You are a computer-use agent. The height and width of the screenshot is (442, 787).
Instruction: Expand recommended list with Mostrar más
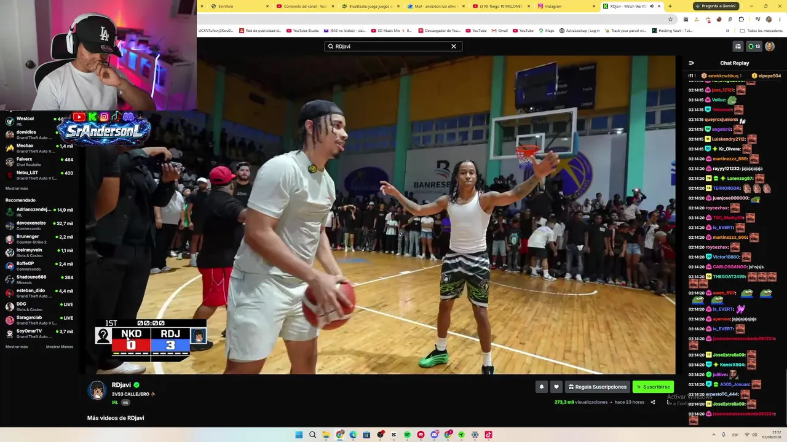17,347
